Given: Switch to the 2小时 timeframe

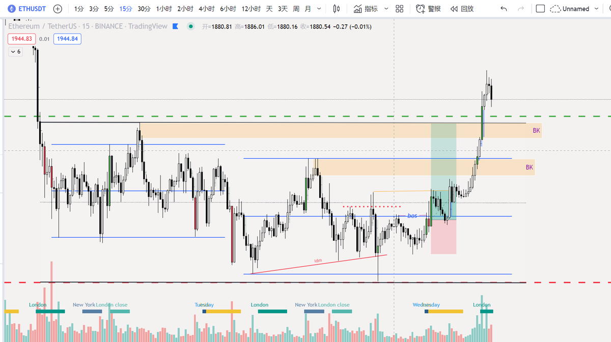Looking at the screenshot, I should click(185, 9).
